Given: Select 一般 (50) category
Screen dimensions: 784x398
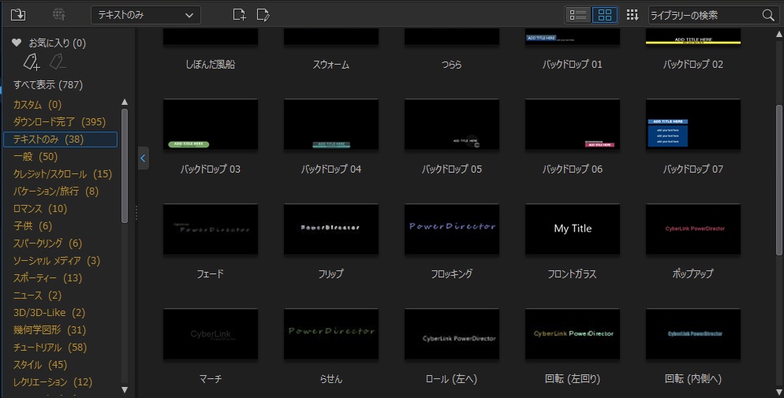Looking at the screenshot, I should coord(35,157).
